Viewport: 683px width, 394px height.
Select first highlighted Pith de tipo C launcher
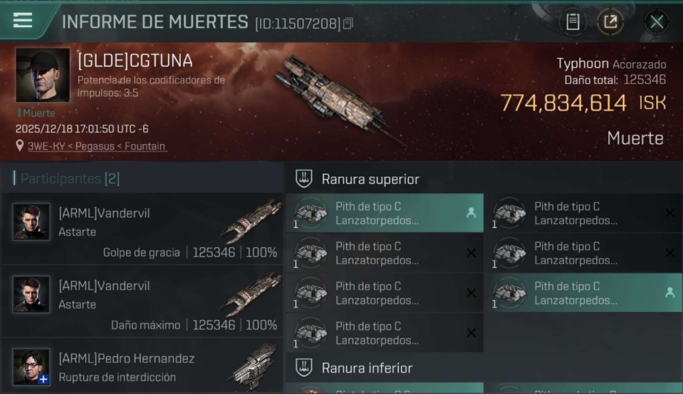point(385,213)
